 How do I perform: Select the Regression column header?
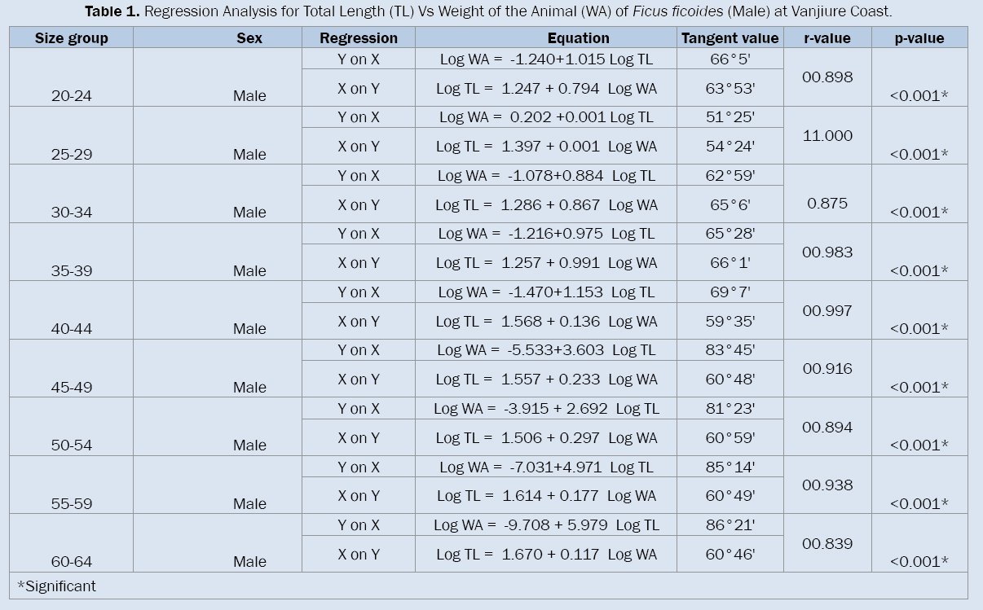tap(359, 38)
